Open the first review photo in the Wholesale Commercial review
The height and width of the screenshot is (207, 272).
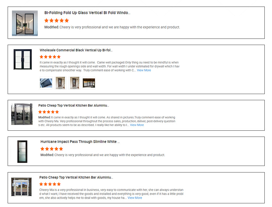coord(46,83)
